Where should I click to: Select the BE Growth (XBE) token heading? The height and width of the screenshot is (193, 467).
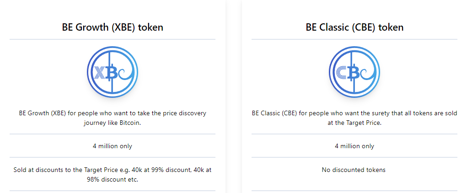(x=113, y=27)
